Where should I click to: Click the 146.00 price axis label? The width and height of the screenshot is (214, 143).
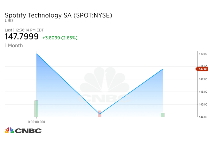click(203, 92)
